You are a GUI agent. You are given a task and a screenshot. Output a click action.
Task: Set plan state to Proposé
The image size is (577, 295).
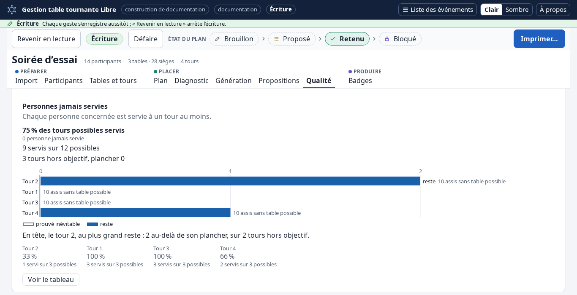coord(292,39)
